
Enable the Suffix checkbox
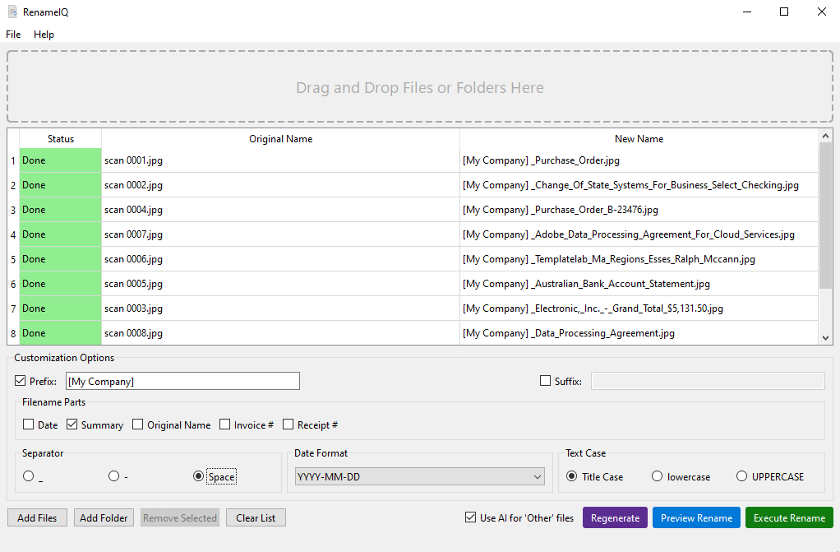tap(545, 381)
